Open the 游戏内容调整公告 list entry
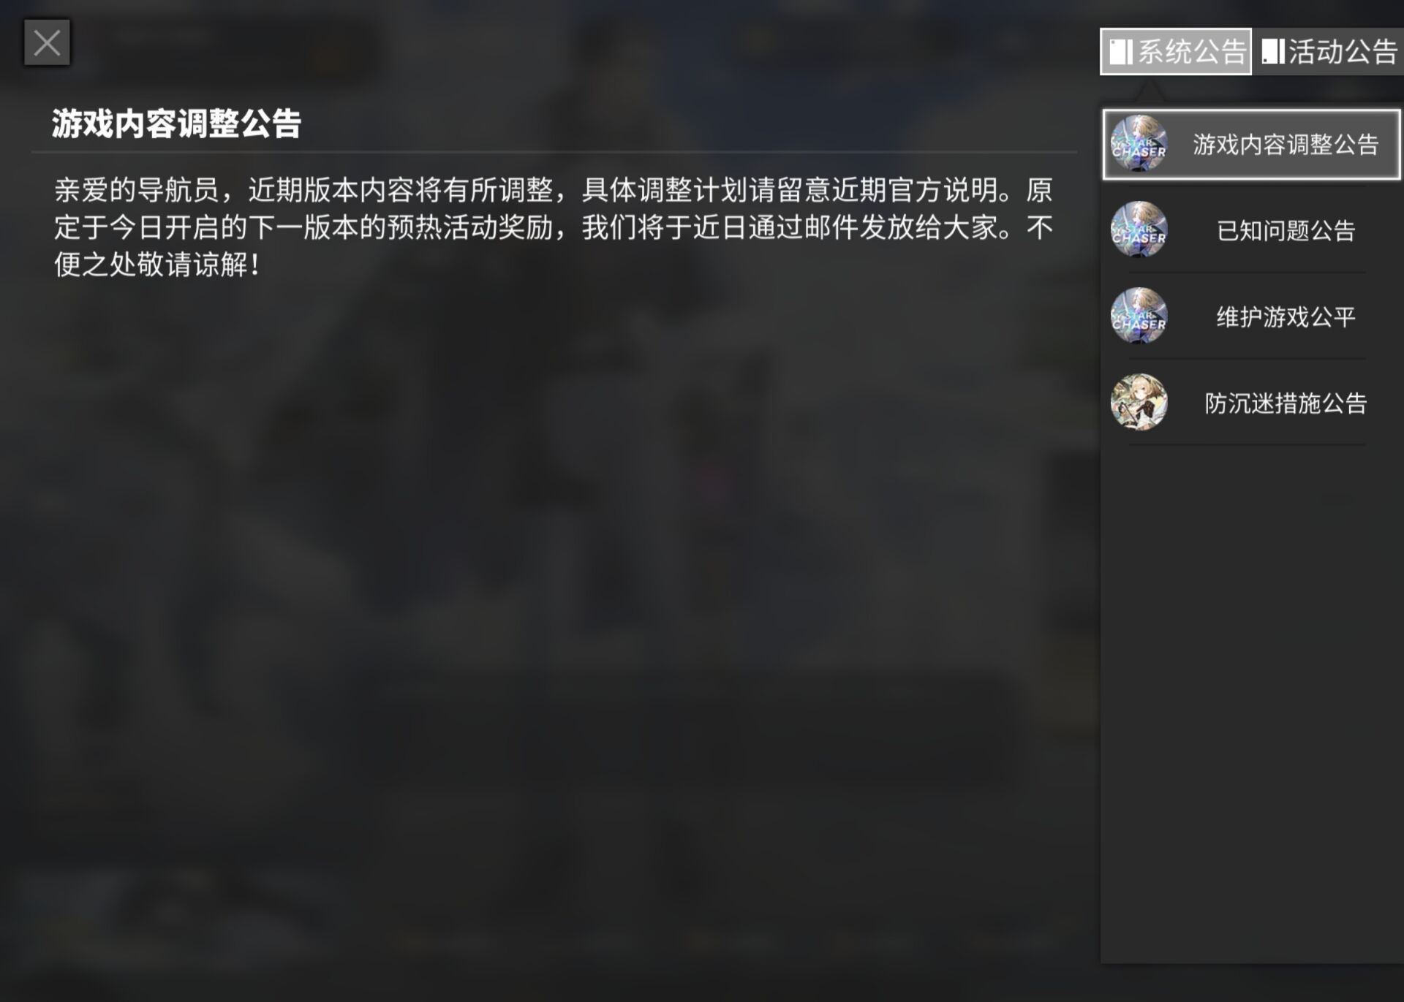This screenshot has width=1404, height=1002. [1251, 144]
